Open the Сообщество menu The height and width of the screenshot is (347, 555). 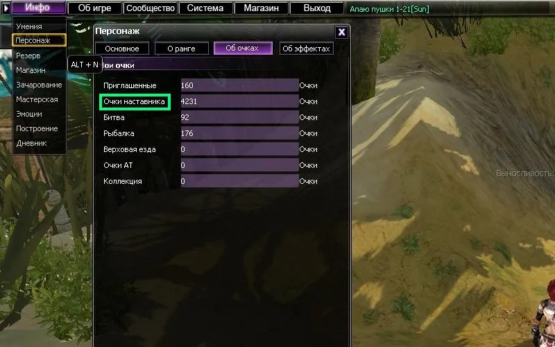click(151, 8)
